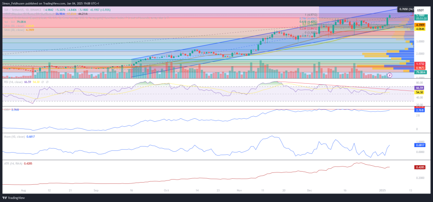This screenshot has height=202, width=433.
Task: Click the 0.7650 measurement tooltip
Action: coord(405,9)
